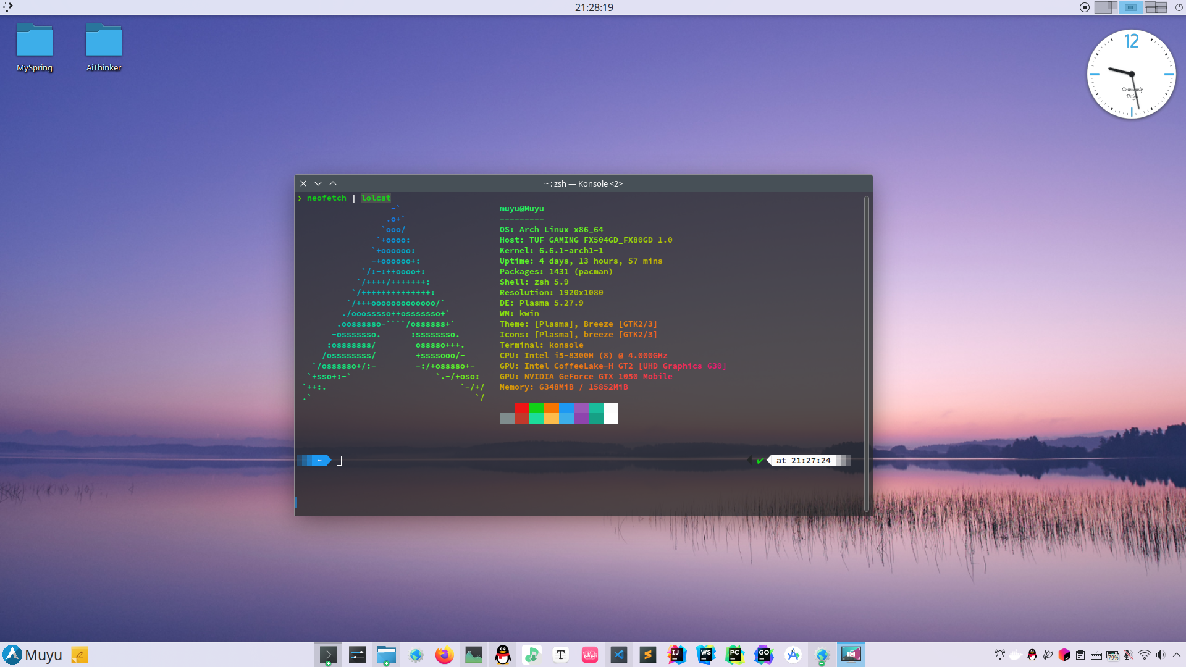Click the 'neofetch' command text in terminal
Screen dimensions: 1186x667
(327, 198)
